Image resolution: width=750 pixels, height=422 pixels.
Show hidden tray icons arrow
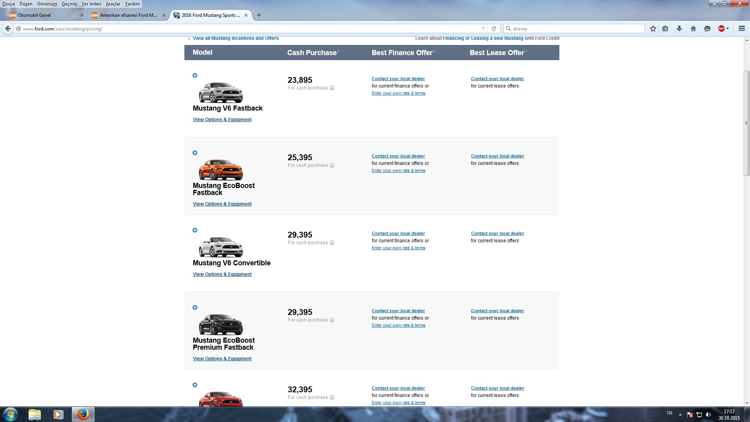680,415
